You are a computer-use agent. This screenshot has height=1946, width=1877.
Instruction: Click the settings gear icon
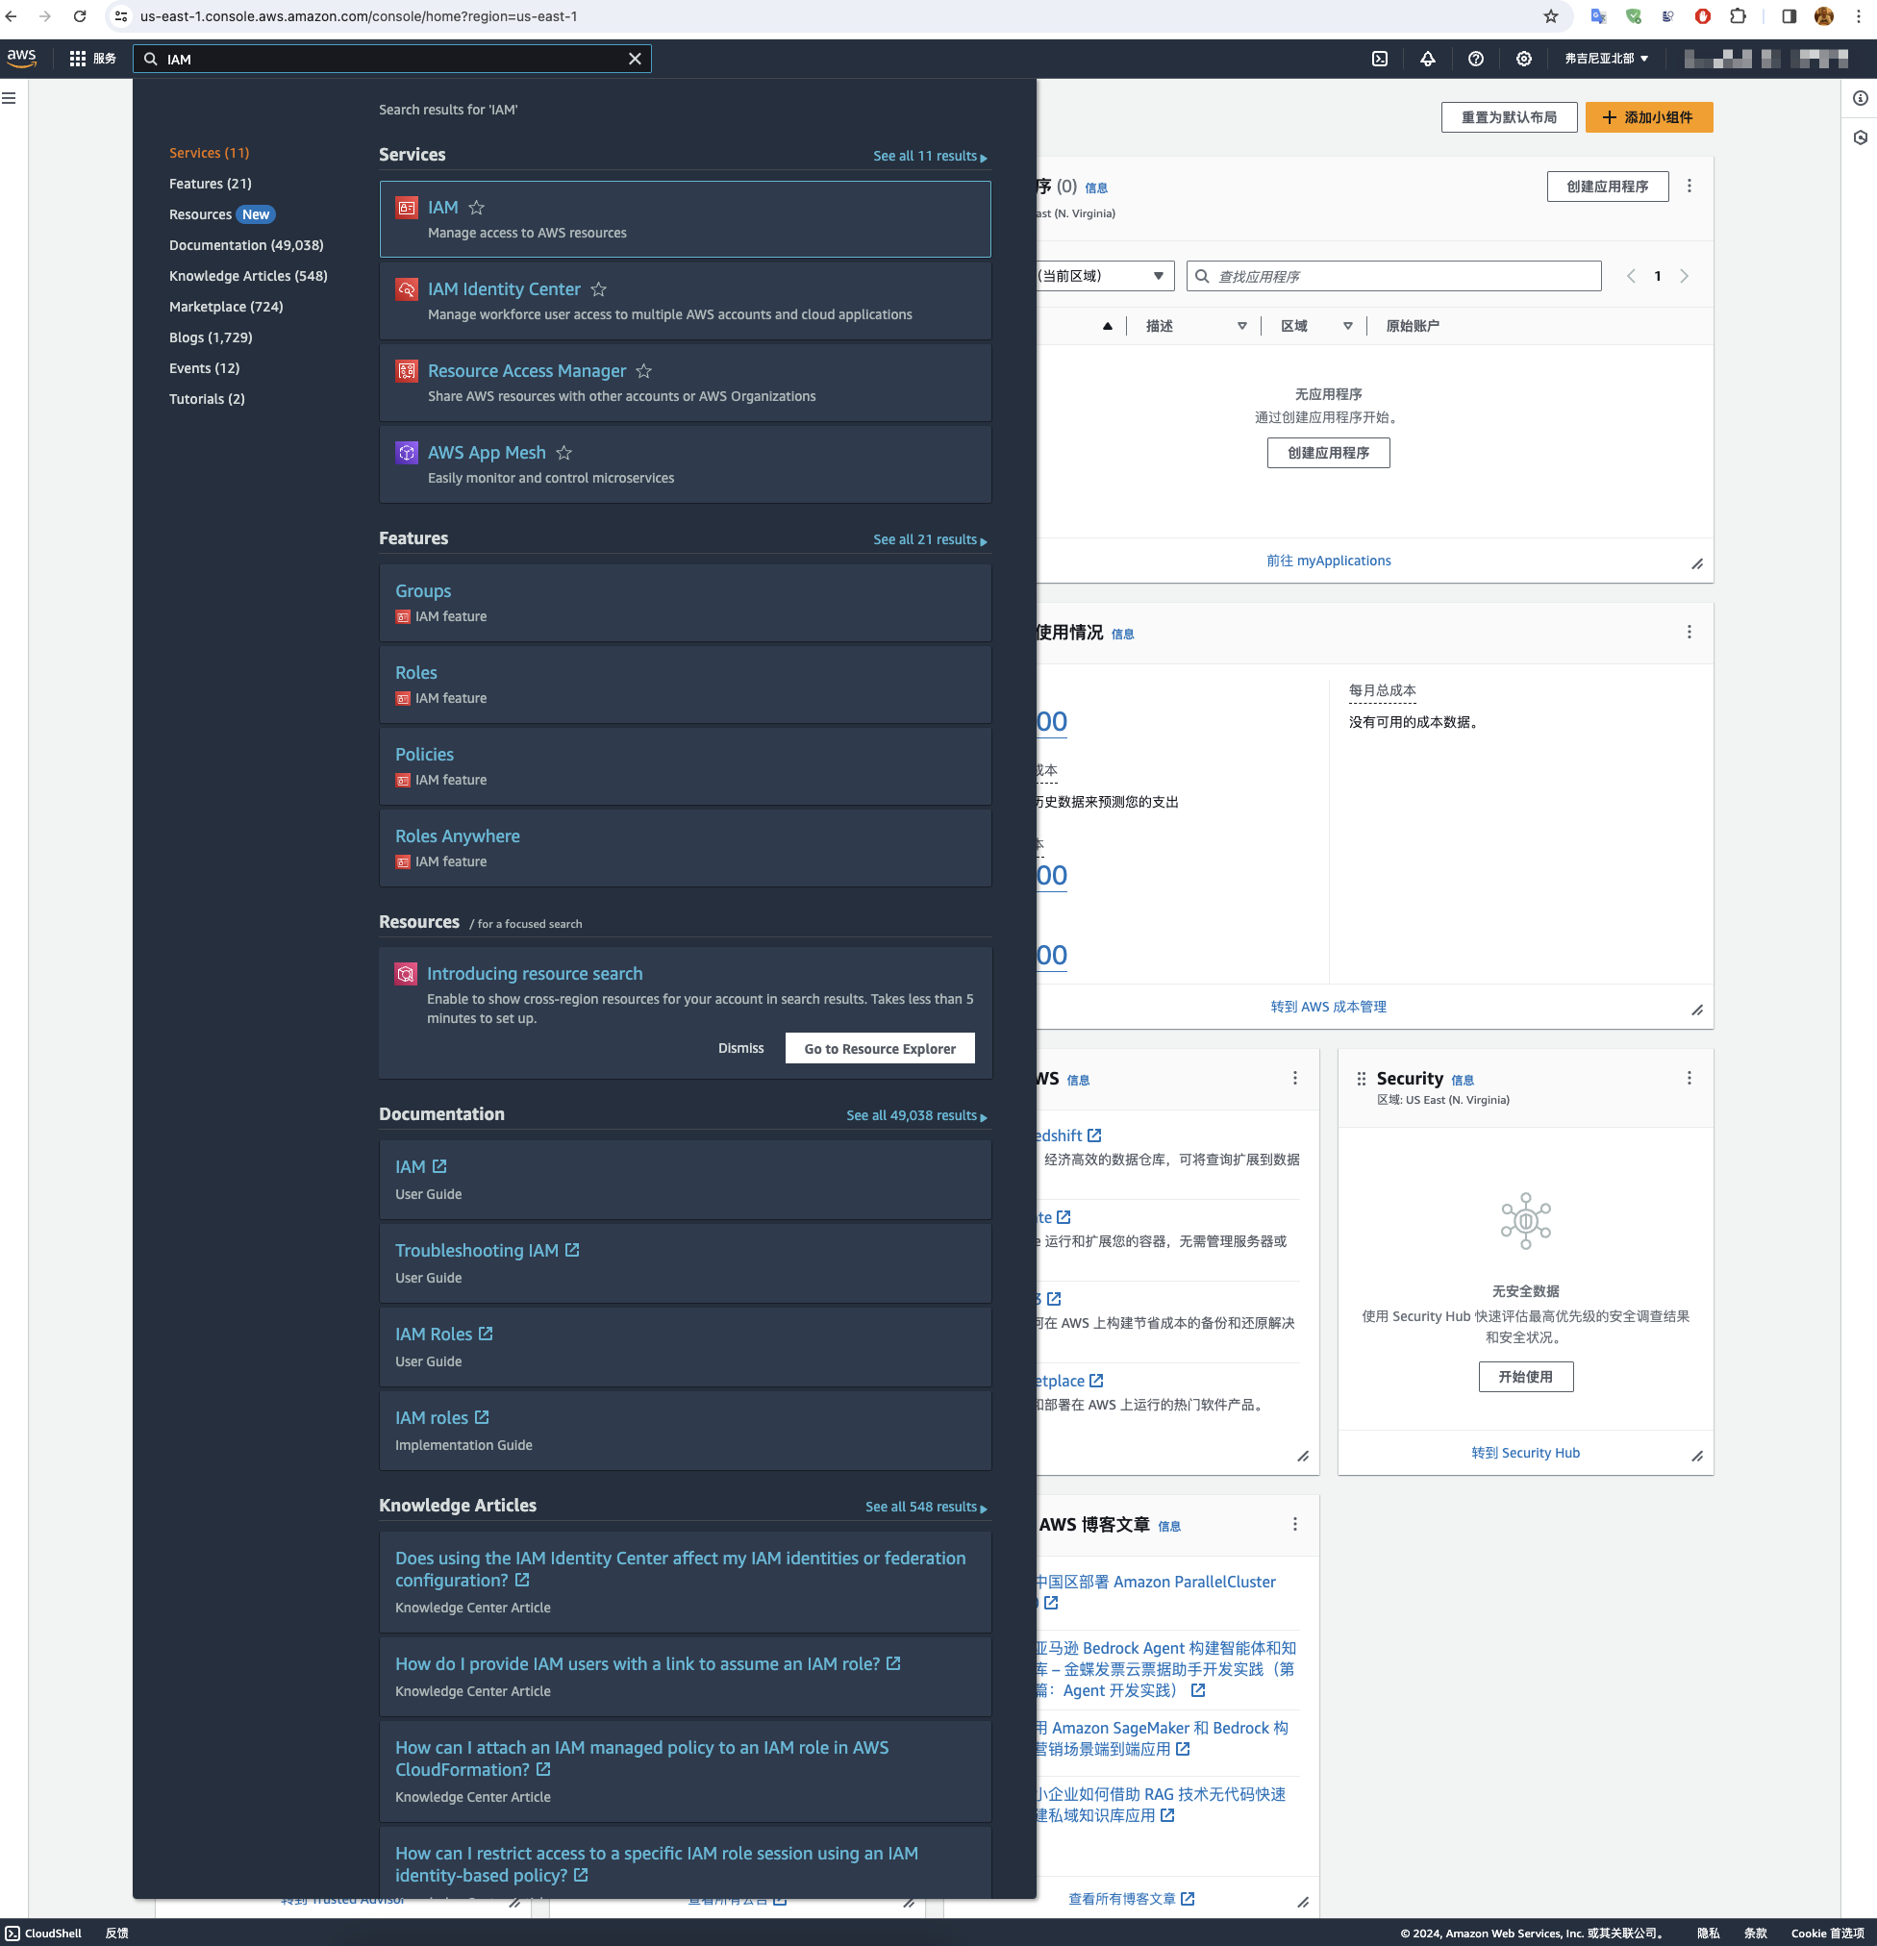click(1524, 59)
